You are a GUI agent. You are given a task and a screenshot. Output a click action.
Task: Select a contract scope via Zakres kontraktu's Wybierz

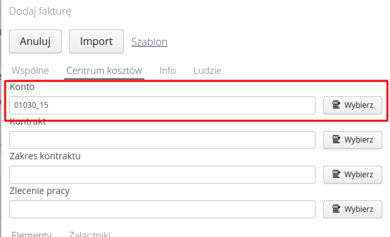(x=353, y=175)
